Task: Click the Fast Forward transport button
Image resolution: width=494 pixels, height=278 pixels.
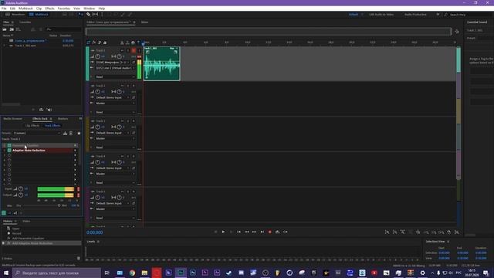Action: pos(254,232)
